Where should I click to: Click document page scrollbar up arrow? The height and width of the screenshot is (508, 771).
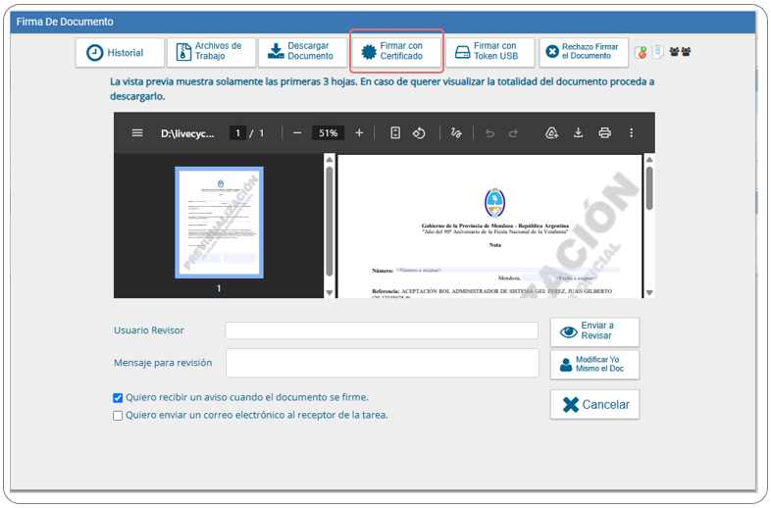tap(649, 159)
